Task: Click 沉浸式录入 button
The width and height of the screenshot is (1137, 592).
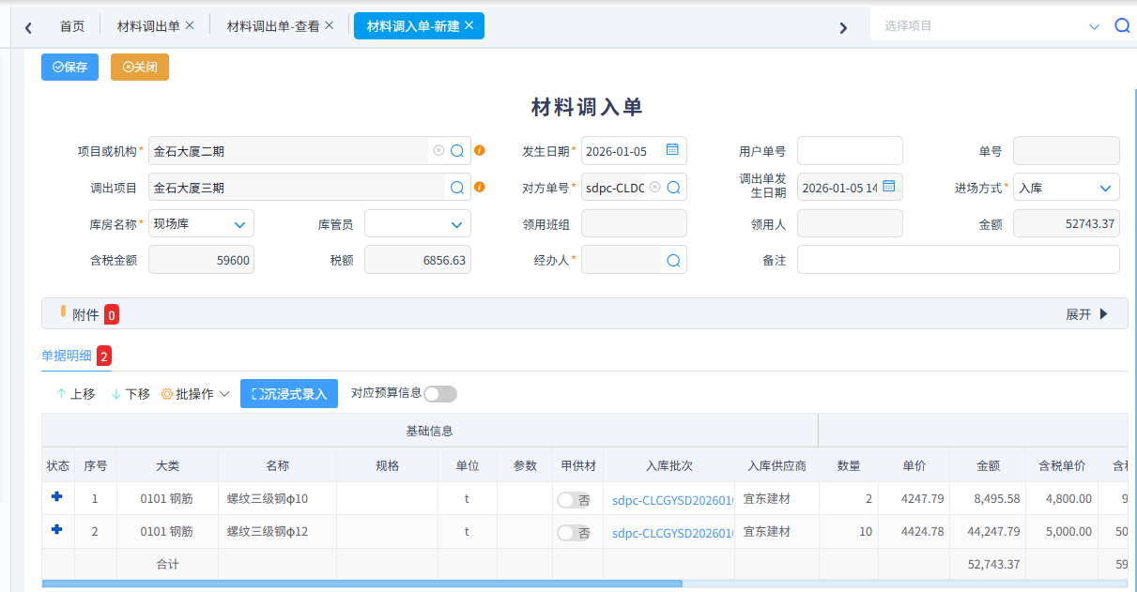Action: [288, 394]
